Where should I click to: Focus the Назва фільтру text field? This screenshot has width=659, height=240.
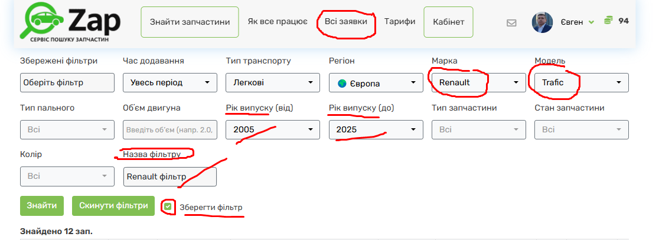(170, 176)
